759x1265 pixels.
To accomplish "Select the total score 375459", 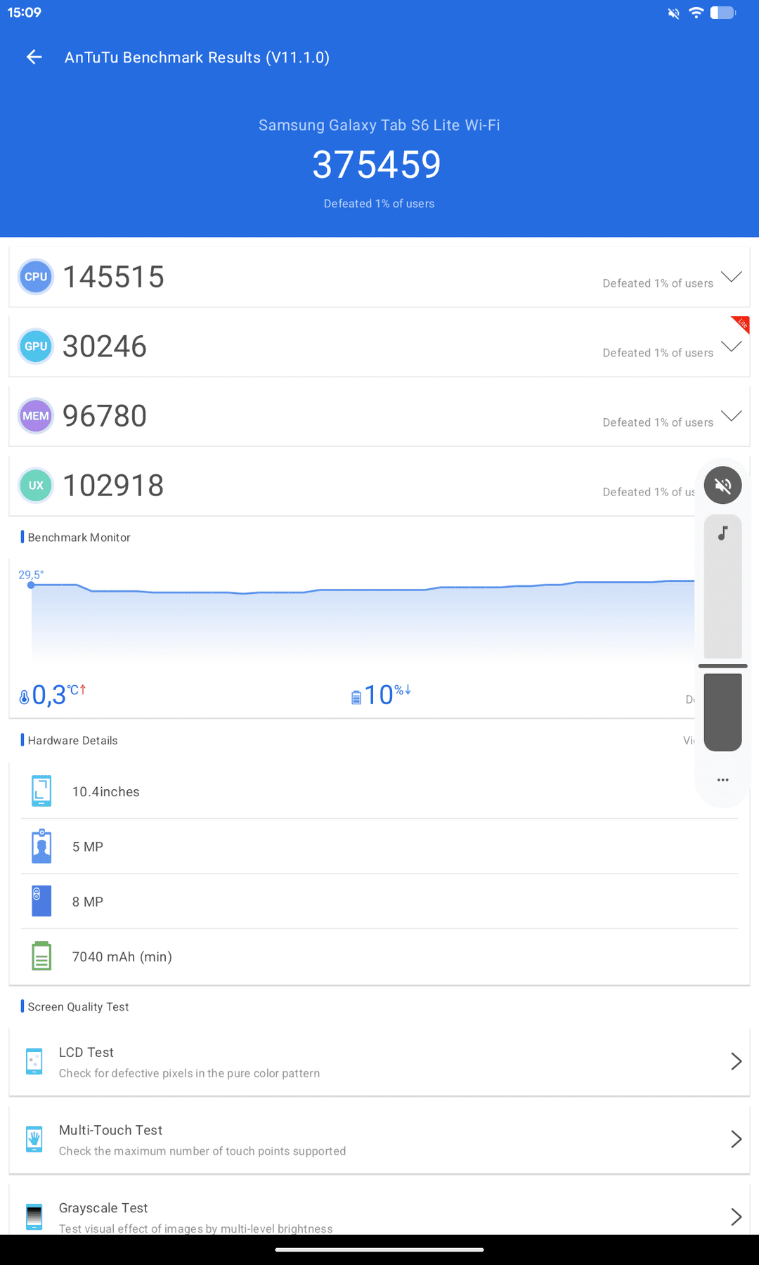I will point(377,165).
